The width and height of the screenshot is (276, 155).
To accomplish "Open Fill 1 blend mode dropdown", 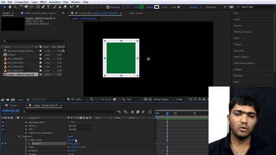I will tap(80, 129).
